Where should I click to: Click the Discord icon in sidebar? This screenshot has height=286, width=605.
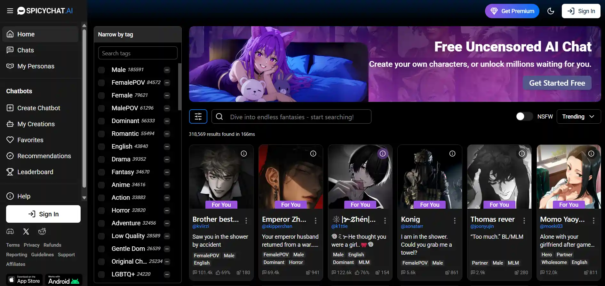point(10,231)
